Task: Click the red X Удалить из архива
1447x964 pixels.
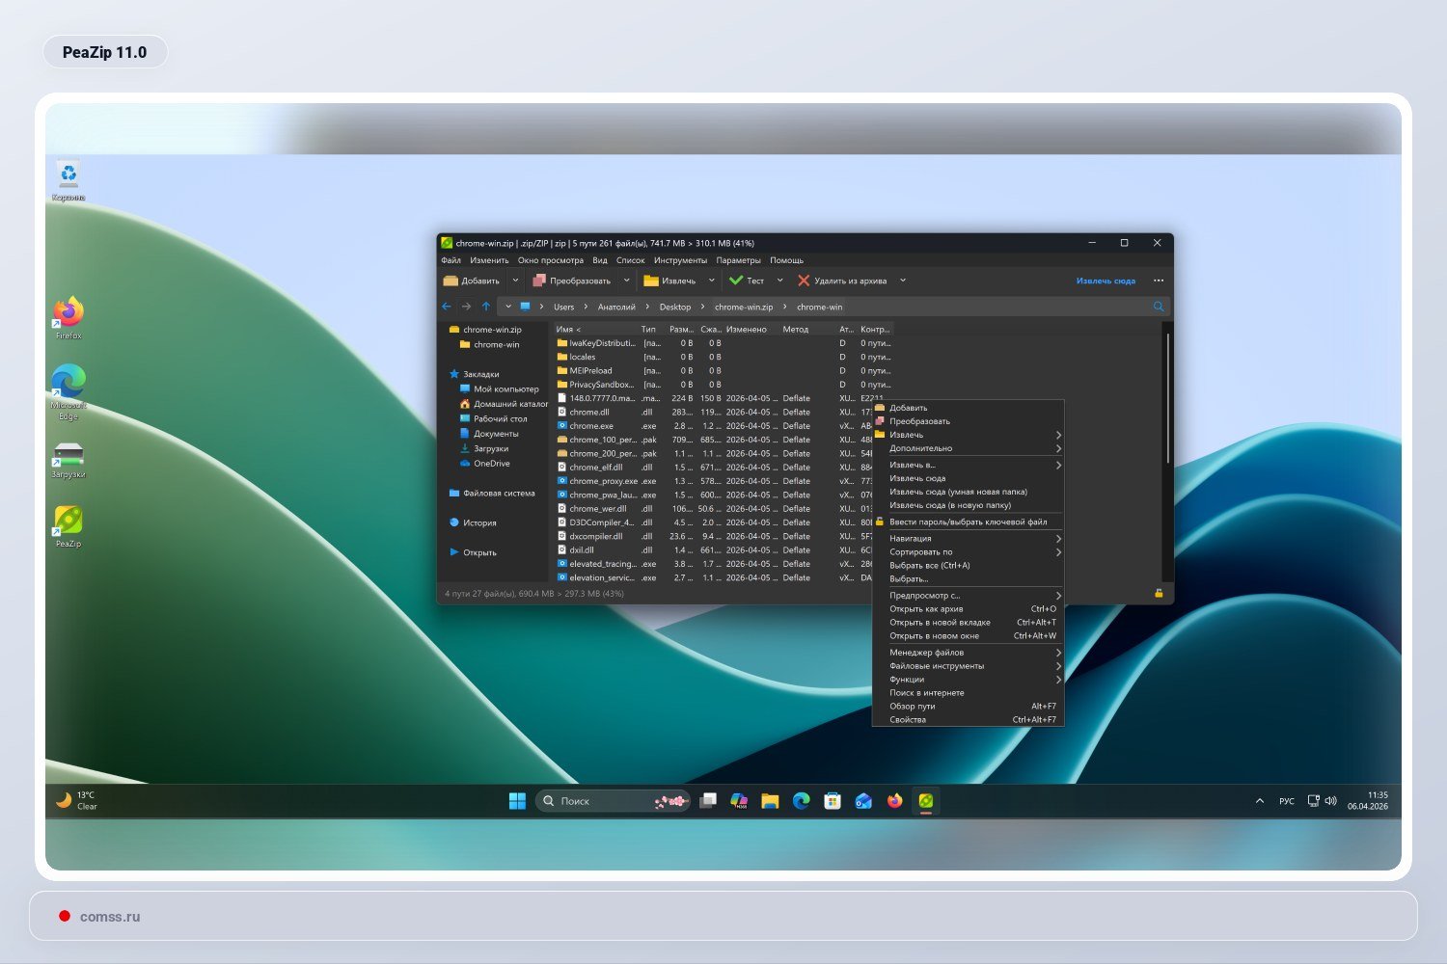Action: [x=804, y=281]
